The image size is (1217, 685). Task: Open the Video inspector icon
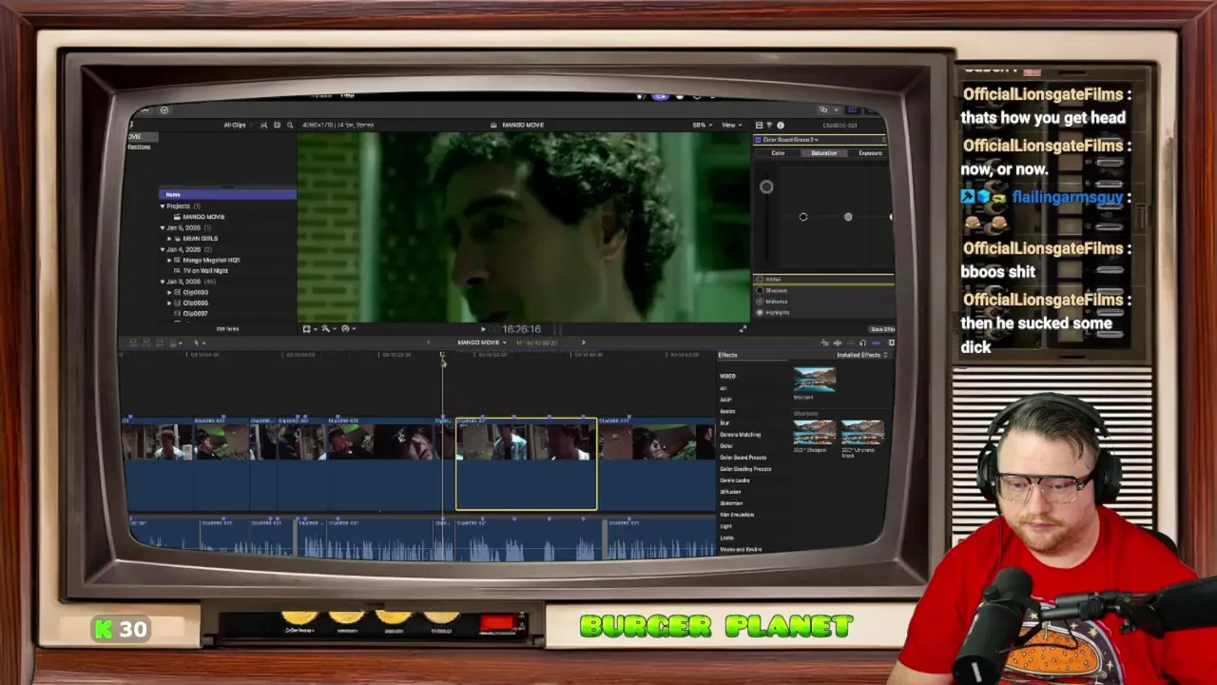click(x=759, y=126)
